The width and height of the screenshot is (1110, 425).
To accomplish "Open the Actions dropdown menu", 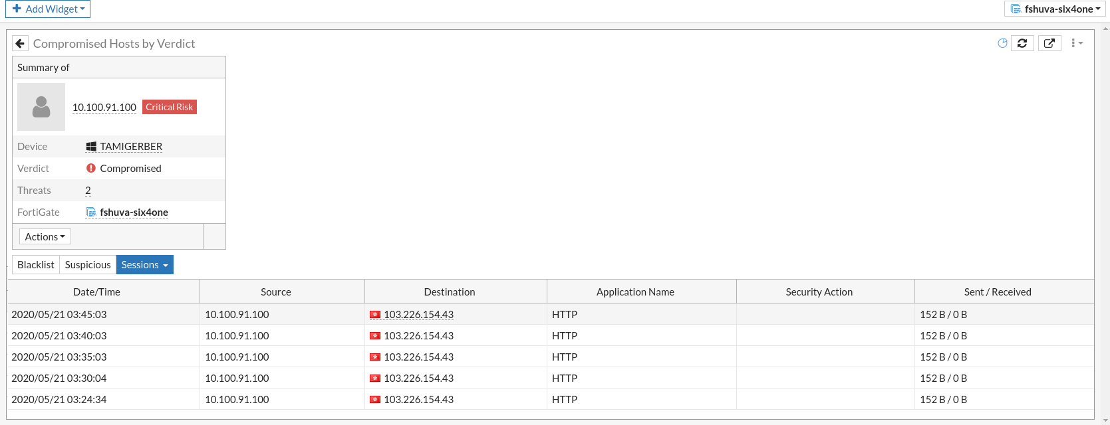I will (x=45, y=237).
